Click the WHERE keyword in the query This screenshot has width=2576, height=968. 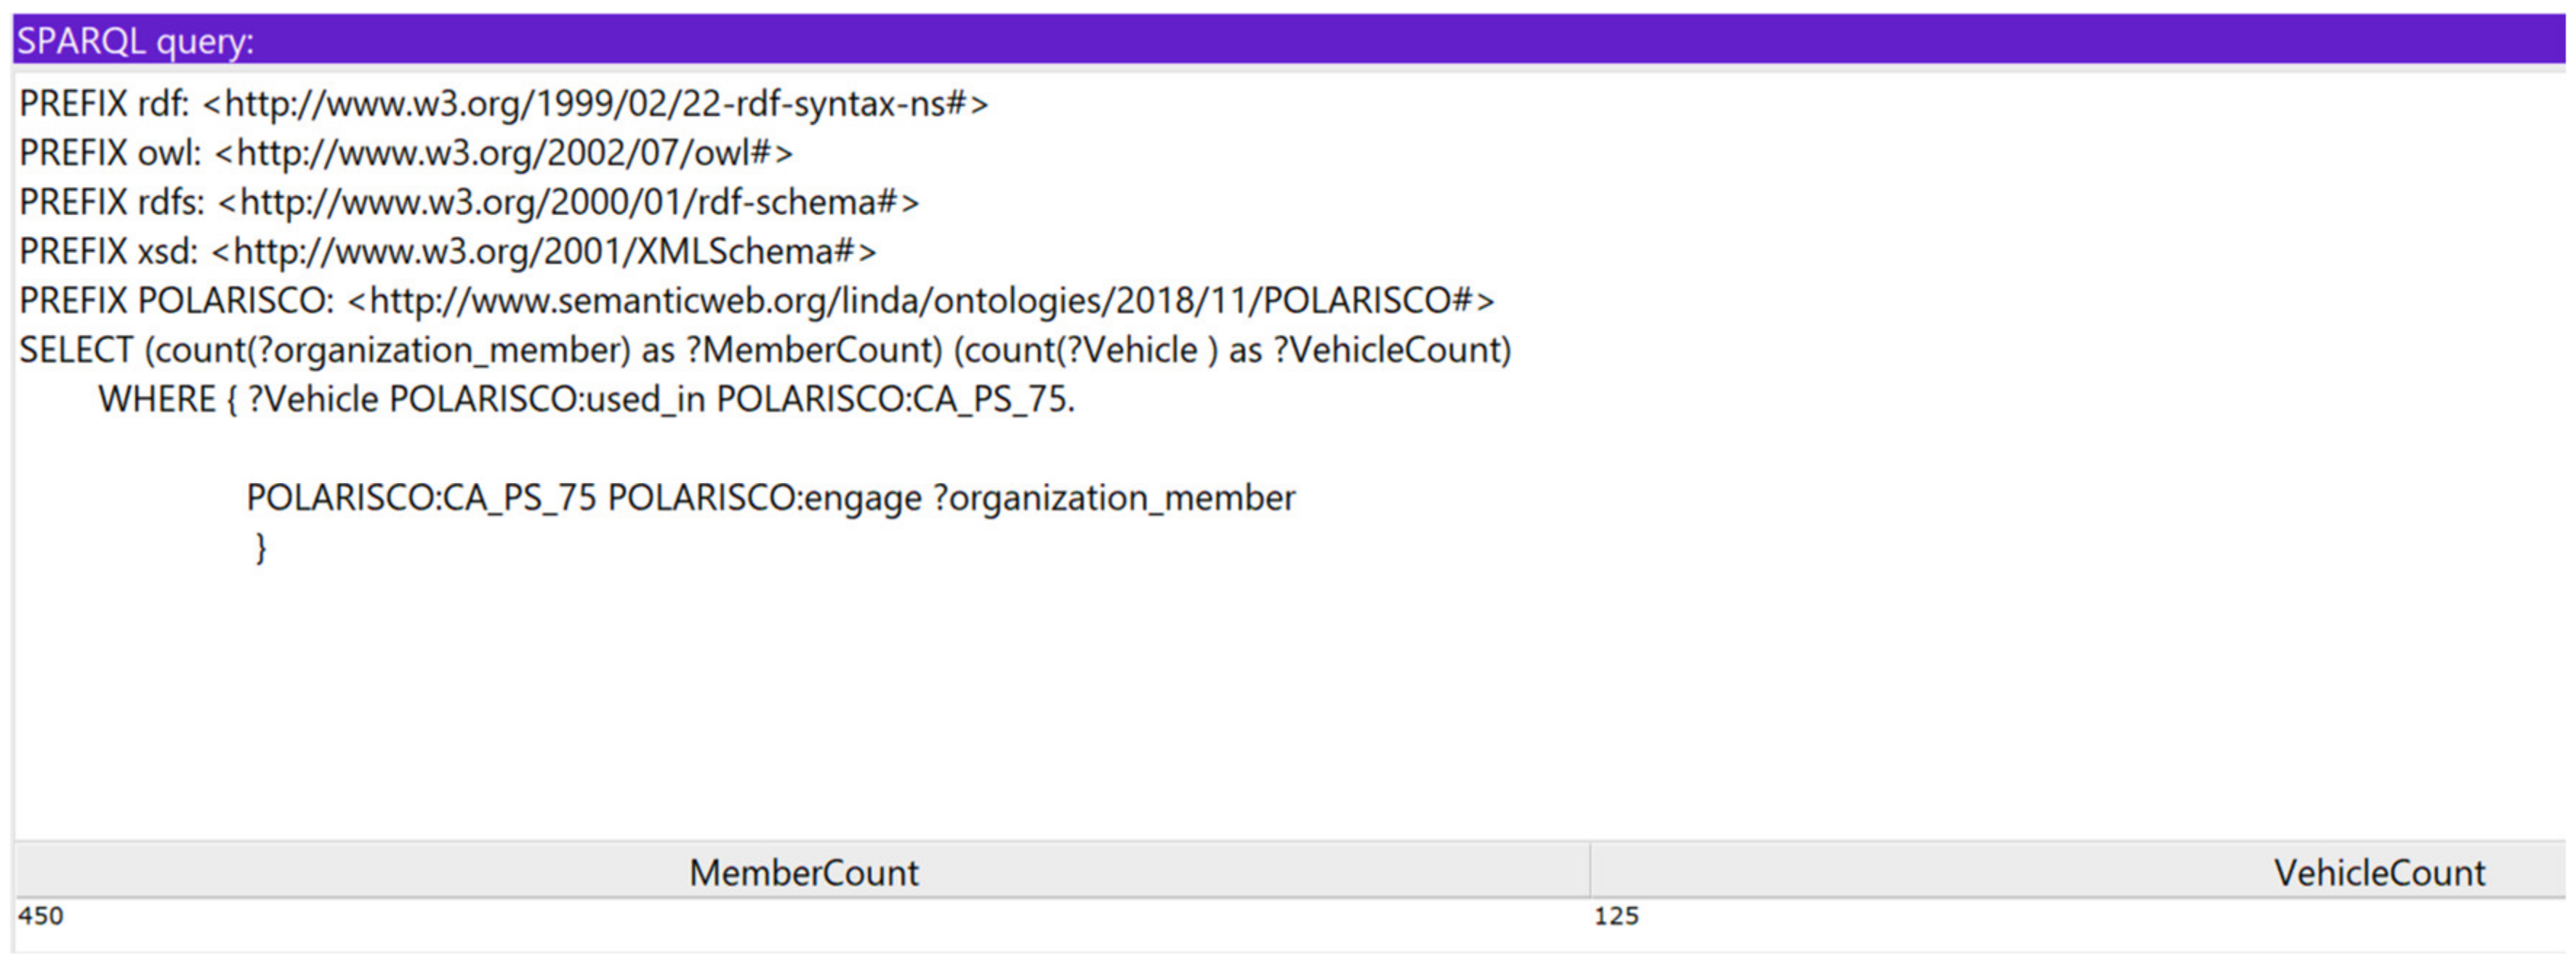(x=156, y=399)
